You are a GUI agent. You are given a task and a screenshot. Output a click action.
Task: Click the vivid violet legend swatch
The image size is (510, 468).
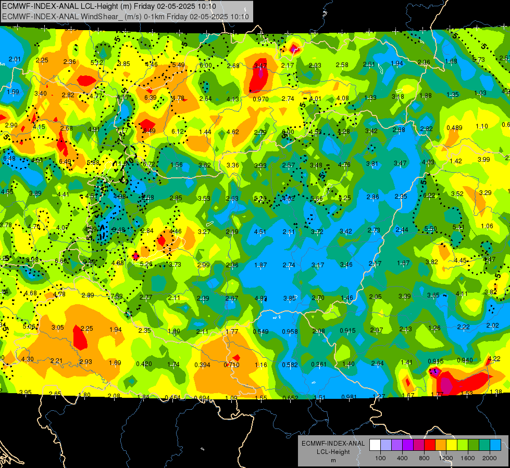tap(408, 445)
